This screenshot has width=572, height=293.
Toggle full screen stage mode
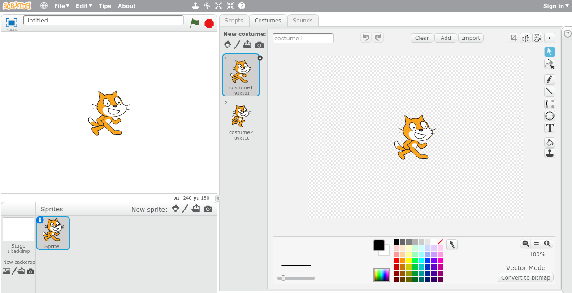click(12, 22)
